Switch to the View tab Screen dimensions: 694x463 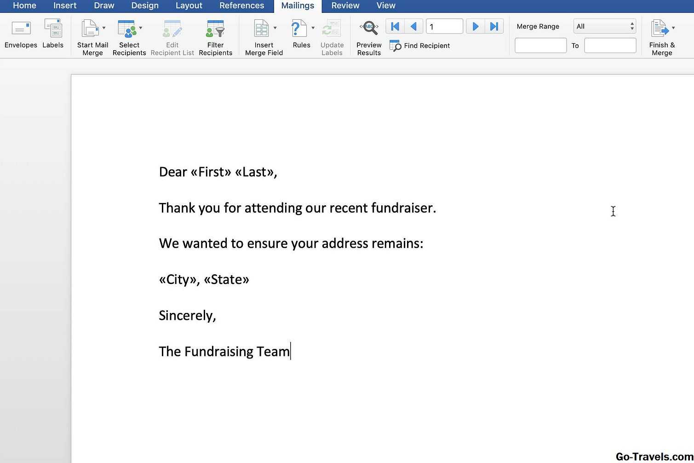coord(386,6)
